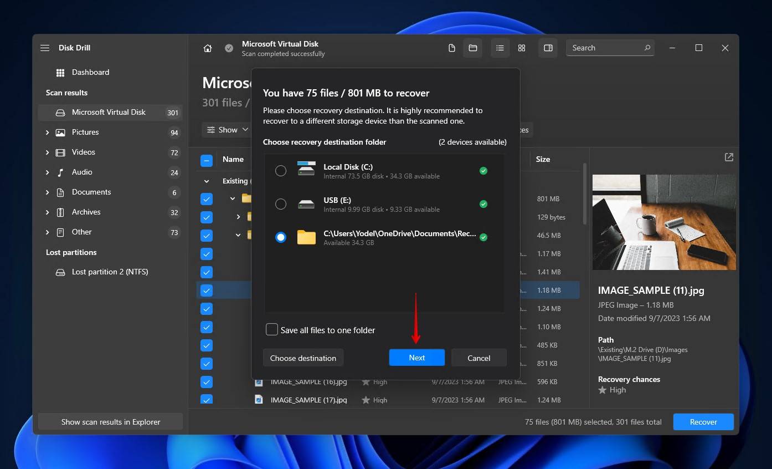
Task: Toggle the select-all checkbox in Name header
Action: point(207,161)
